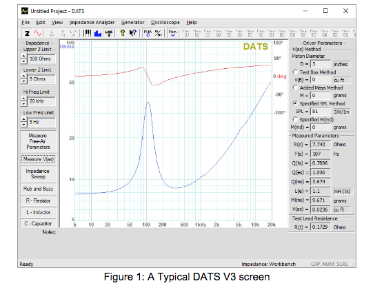Lower Low Freq Limit with down arrow

coord(23,124)
